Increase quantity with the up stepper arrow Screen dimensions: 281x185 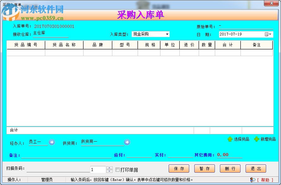coord(109,167)
